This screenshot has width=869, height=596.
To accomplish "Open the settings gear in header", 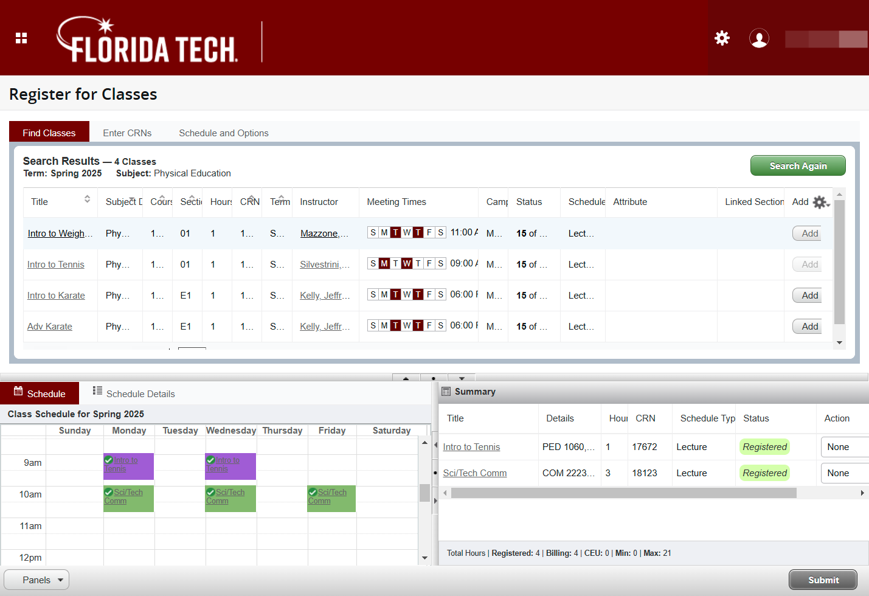I will pyautogui.click(x=722, y=38).
